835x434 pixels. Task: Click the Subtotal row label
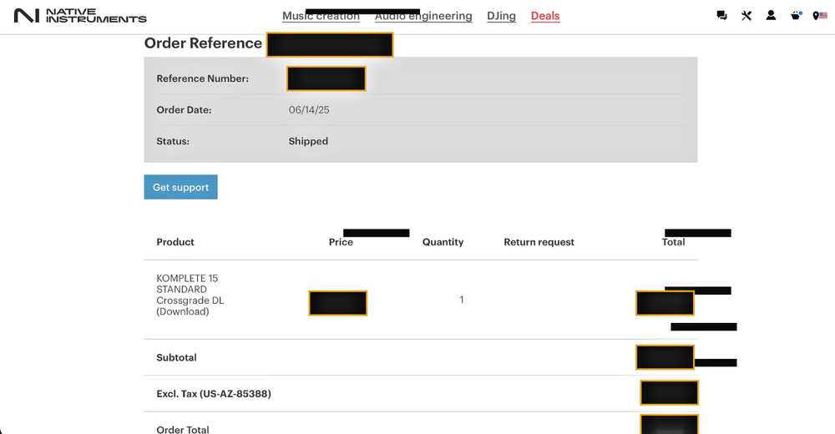(176, 358)
